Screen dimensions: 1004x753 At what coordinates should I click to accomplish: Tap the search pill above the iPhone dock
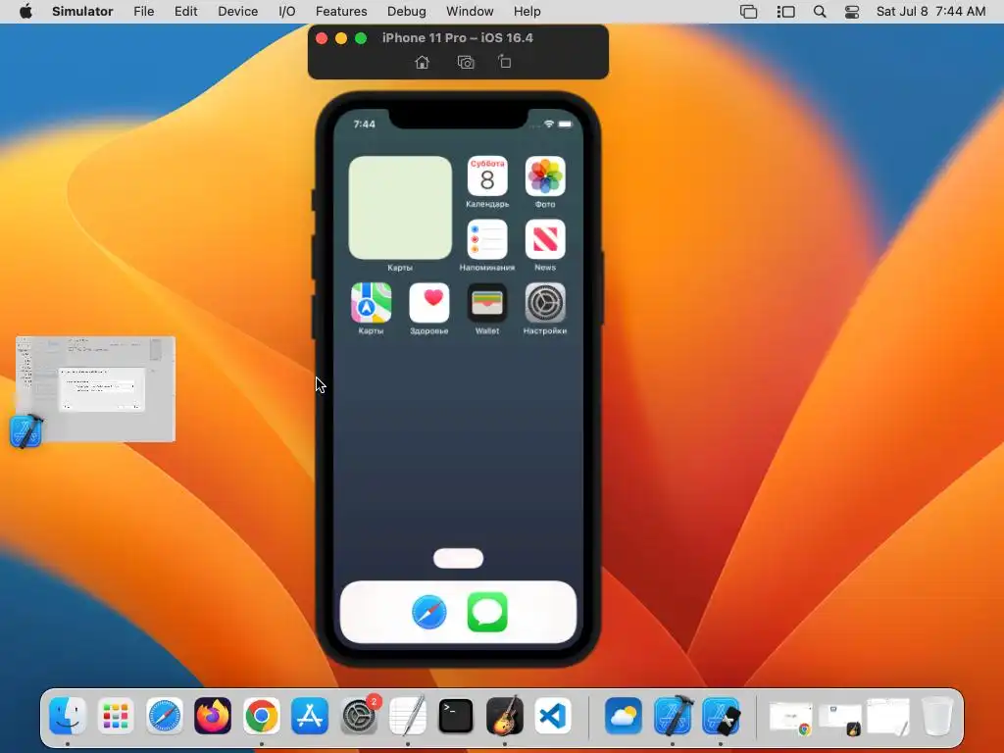coord(459,558)
